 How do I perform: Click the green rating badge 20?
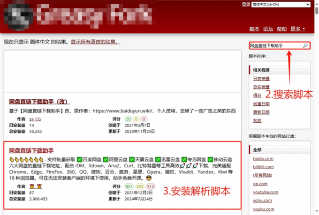pyautogui.click(x=128, y=119)
